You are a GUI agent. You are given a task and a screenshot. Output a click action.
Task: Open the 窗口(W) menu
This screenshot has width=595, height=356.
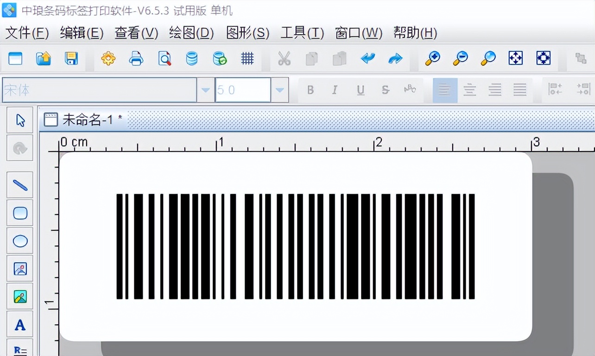click(359, 33)
